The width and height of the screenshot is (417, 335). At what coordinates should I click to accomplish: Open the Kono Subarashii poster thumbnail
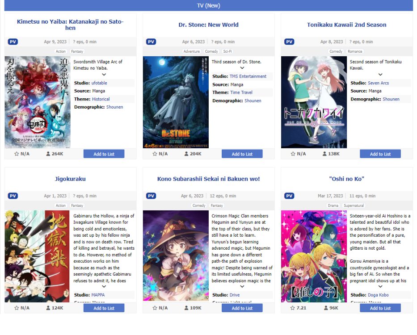[176, 256]
